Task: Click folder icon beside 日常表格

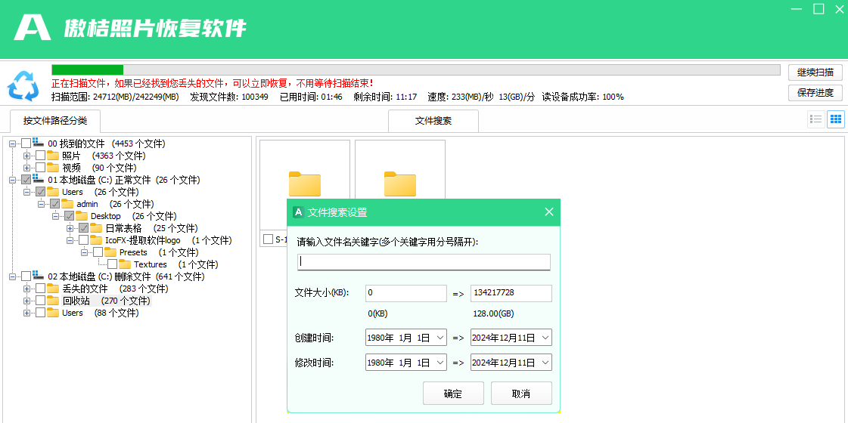Action: (x=96, y=228)
